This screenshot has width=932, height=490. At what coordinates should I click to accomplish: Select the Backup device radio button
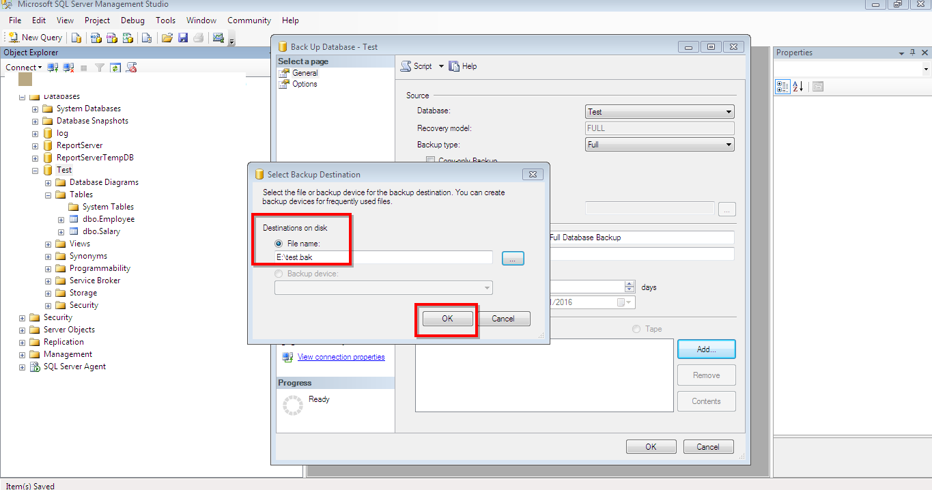[279, 274]
